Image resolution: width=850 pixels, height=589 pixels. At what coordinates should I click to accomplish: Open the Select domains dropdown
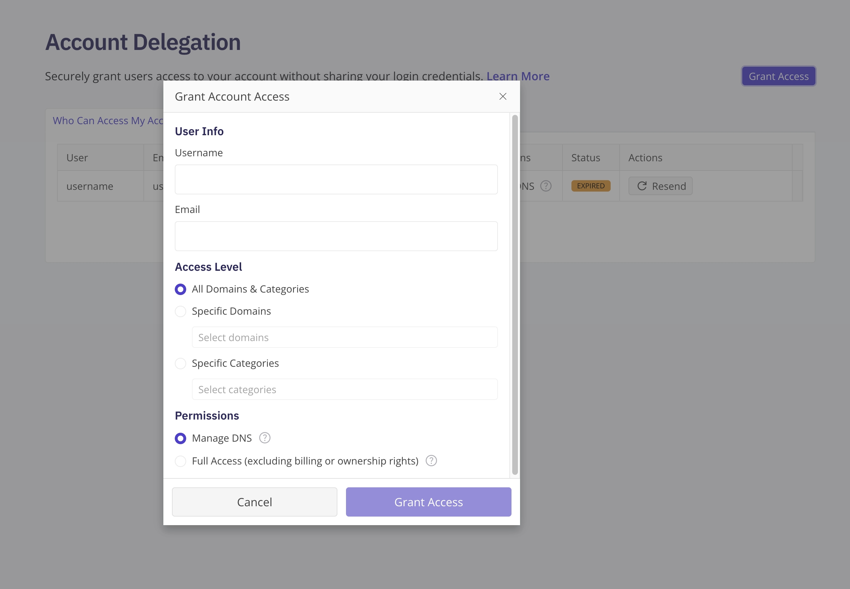[x=345, y=337]
